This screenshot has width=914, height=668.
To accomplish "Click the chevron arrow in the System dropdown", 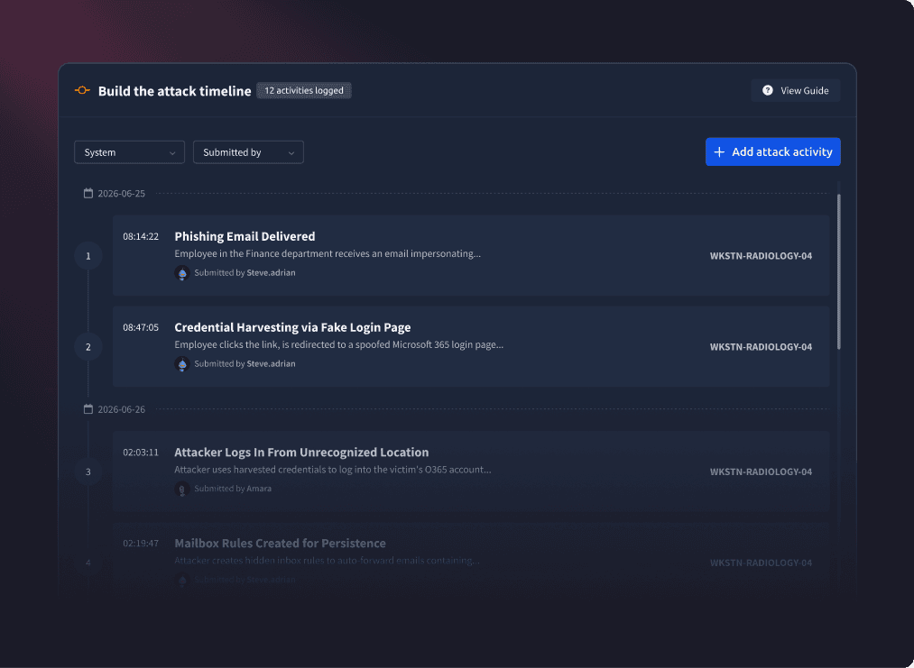I will click(x=172, y=152).
